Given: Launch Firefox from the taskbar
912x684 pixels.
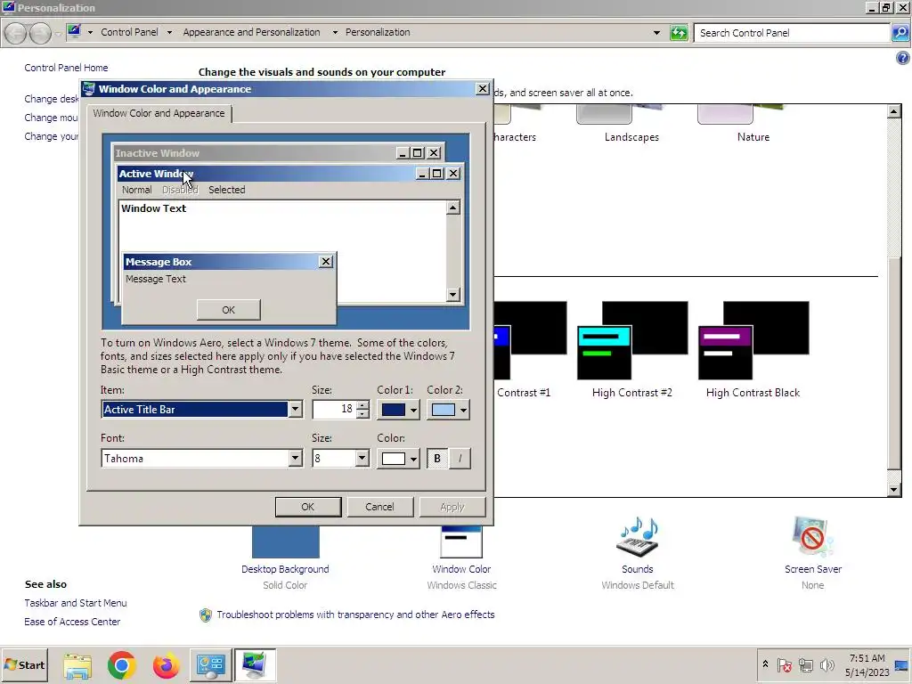Looking at the screenshot, I should [x=166, y=664].
